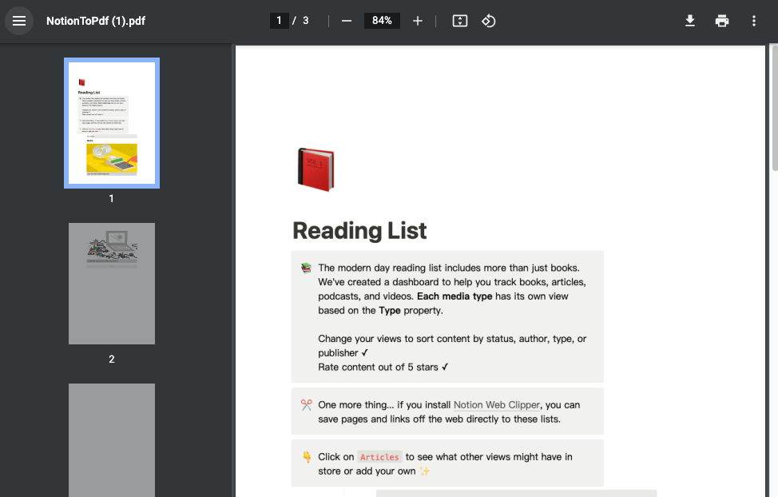Screen dimensions: 778x497
Task: Download the PDF document
Action: click(x=689, y=21)
